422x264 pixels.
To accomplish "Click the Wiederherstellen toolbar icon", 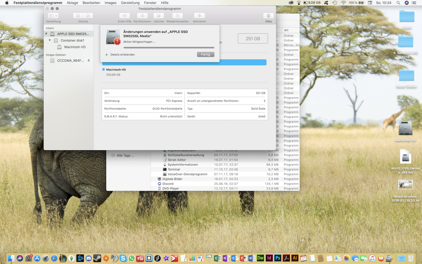I will pyautogui.click(x=178, y=16).
